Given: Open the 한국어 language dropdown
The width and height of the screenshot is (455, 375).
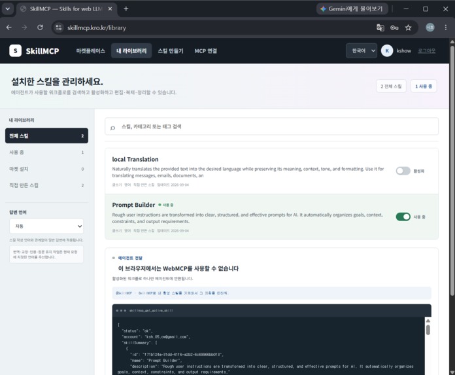Looking at the screenshot, I should pyautogui.click(x=362, y=51).
